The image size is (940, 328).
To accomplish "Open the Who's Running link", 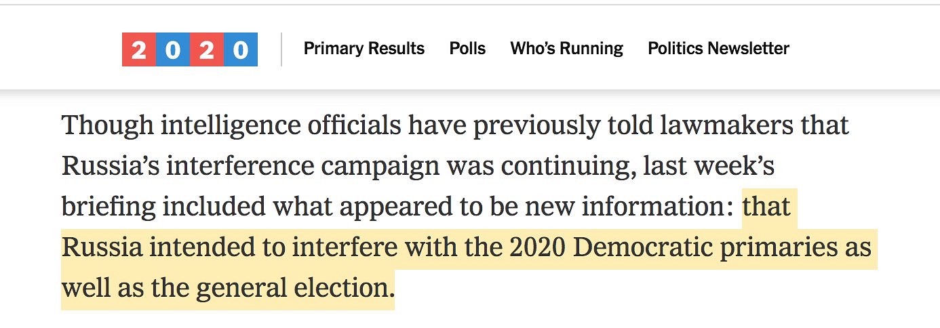I will [x=567, y=49].
